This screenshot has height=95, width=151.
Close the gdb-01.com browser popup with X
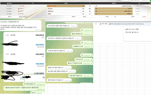point(96,24)
